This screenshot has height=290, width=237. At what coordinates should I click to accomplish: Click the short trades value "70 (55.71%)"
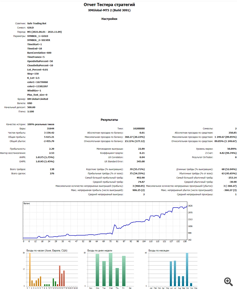coord(137,169)
